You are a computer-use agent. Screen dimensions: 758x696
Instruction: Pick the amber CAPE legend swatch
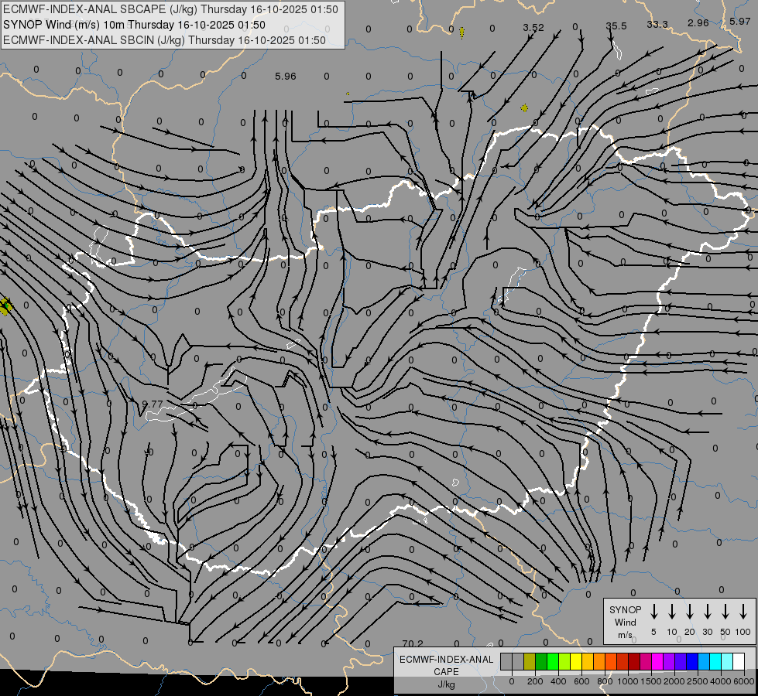pos(588,661)
